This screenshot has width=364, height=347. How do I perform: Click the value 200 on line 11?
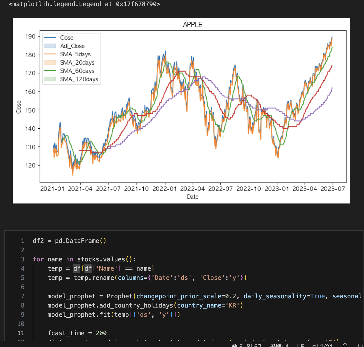click(x=101, y=333)
